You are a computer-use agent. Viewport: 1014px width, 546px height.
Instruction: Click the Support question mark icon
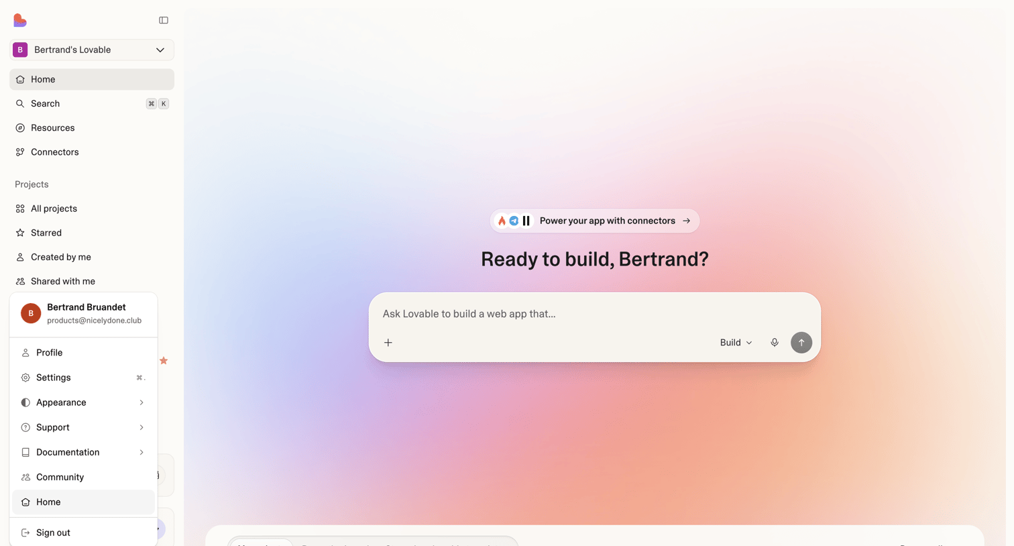25,427
